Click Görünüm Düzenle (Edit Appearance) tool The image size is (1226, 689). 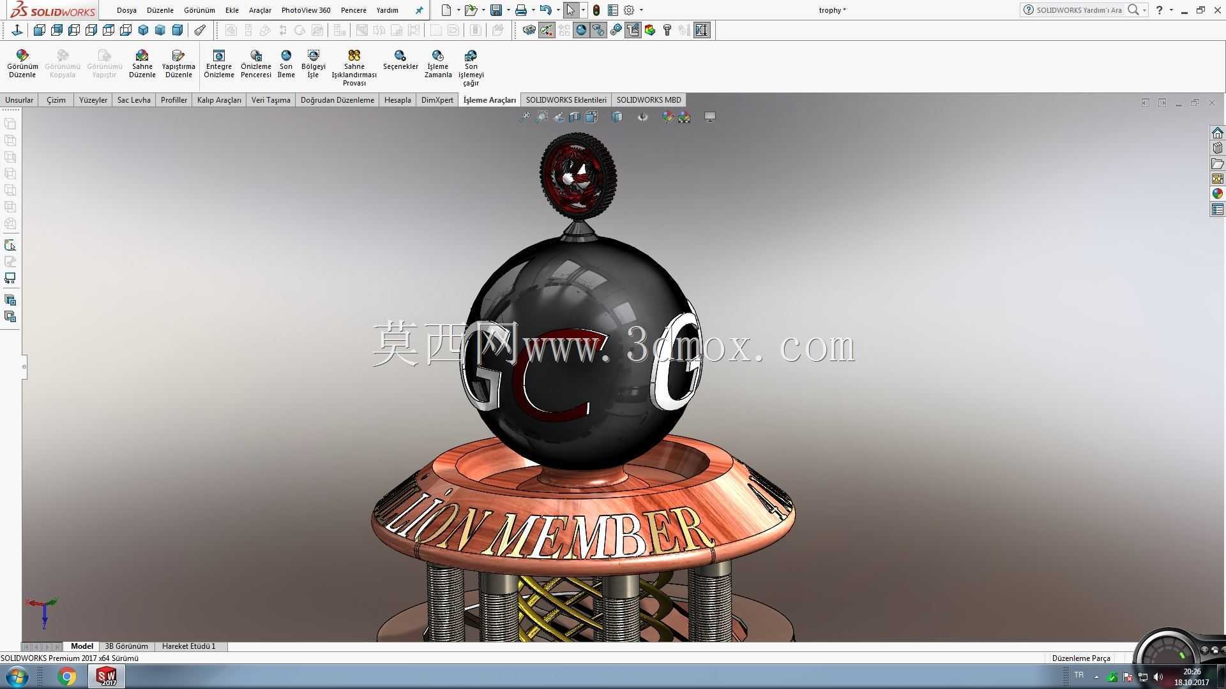pos(22,64)
